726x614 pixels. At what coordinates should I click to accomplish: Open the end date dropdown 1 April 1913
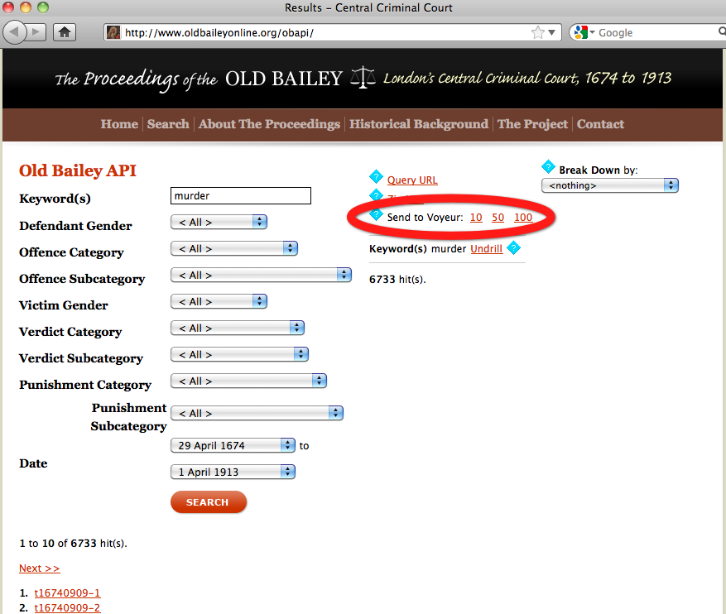point(233,472)
